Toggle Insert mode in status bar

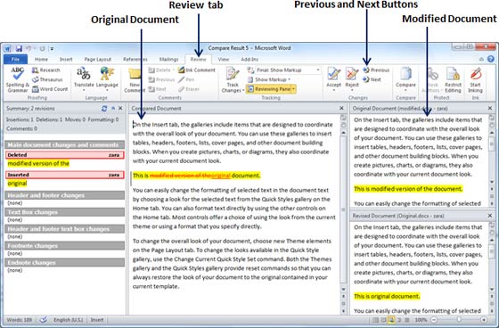pos(97,320)
